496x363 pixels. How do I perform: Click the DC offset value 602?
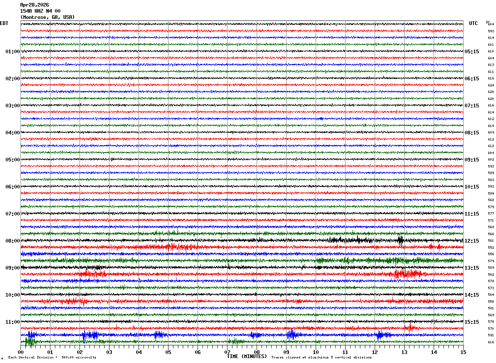coord(491,160)
